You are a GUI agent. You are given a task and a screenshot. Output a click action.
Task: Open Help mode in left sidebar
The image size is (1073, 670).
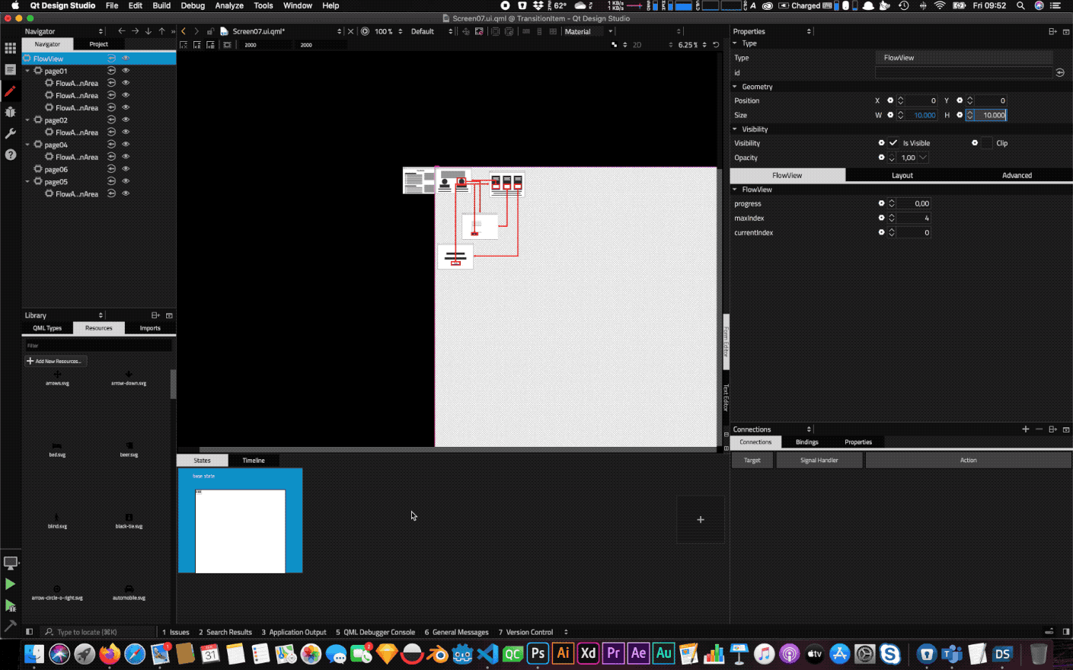[10, 155]
